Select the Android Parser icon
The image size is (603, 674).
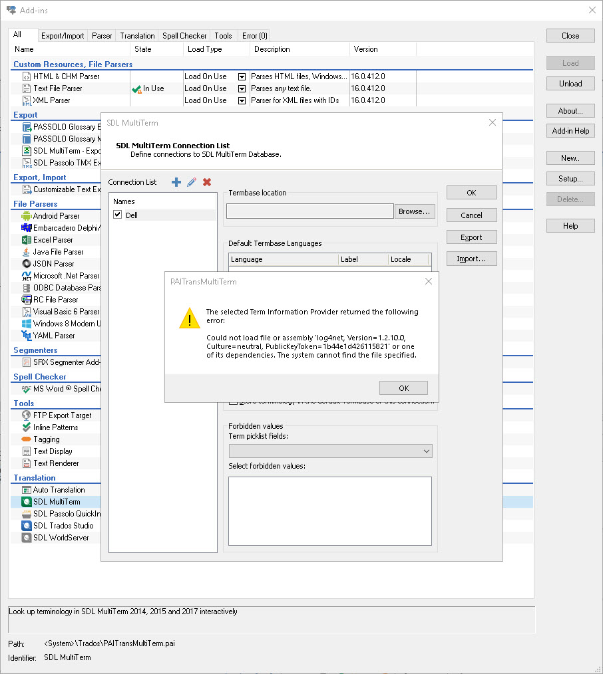tap(27, 216)
